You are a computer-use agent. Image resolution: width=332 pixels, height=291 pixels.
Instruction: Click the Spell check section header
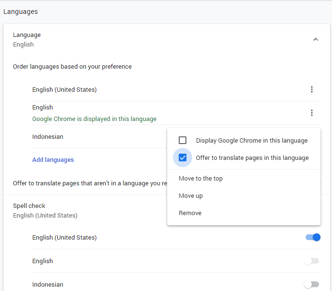coord(29,206)
